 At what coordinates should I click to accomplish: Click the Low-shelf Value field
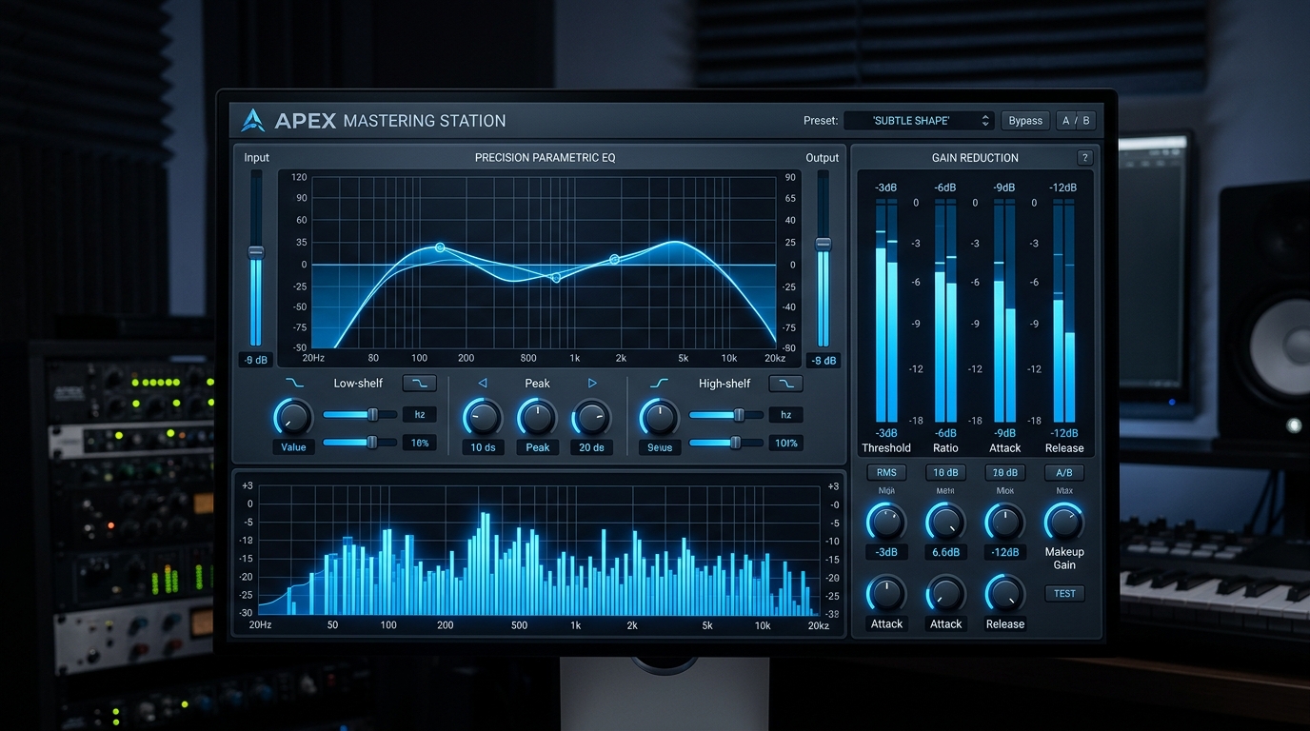(x=293, y=446)
